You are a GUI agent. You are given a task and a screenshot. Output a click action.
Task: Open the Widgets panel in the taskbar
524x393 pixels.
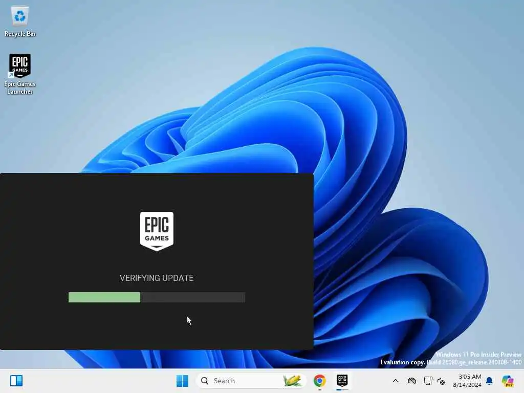pos(16,381)
